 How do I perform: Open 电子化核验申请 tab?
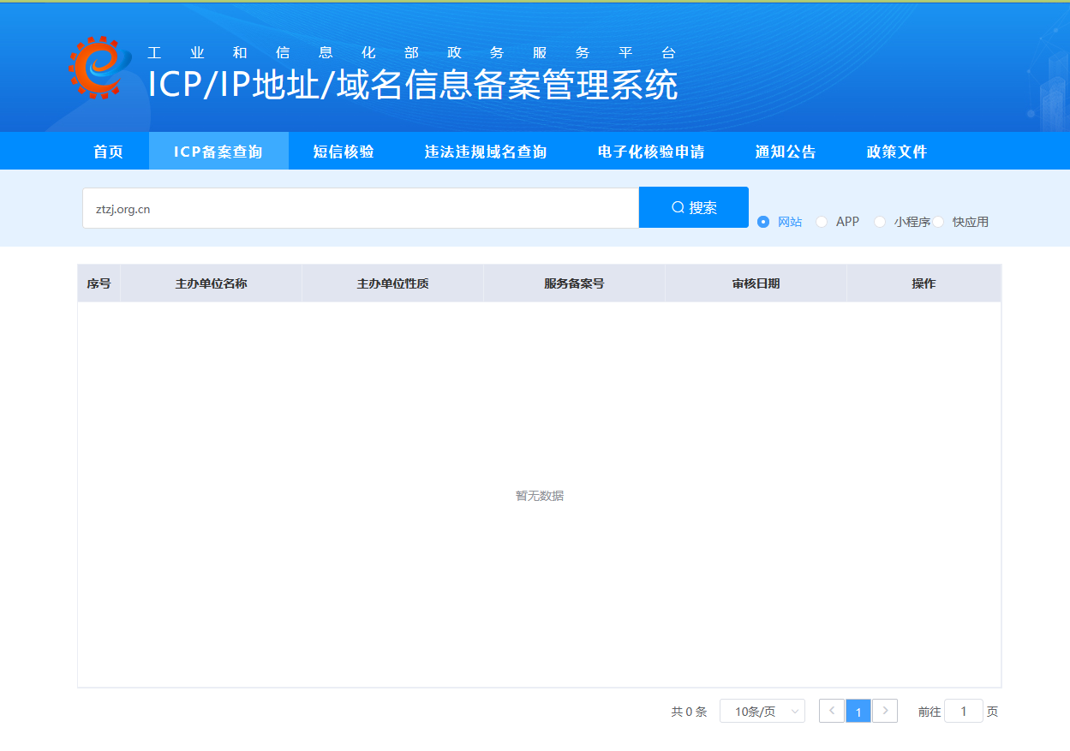coord(651,152)
